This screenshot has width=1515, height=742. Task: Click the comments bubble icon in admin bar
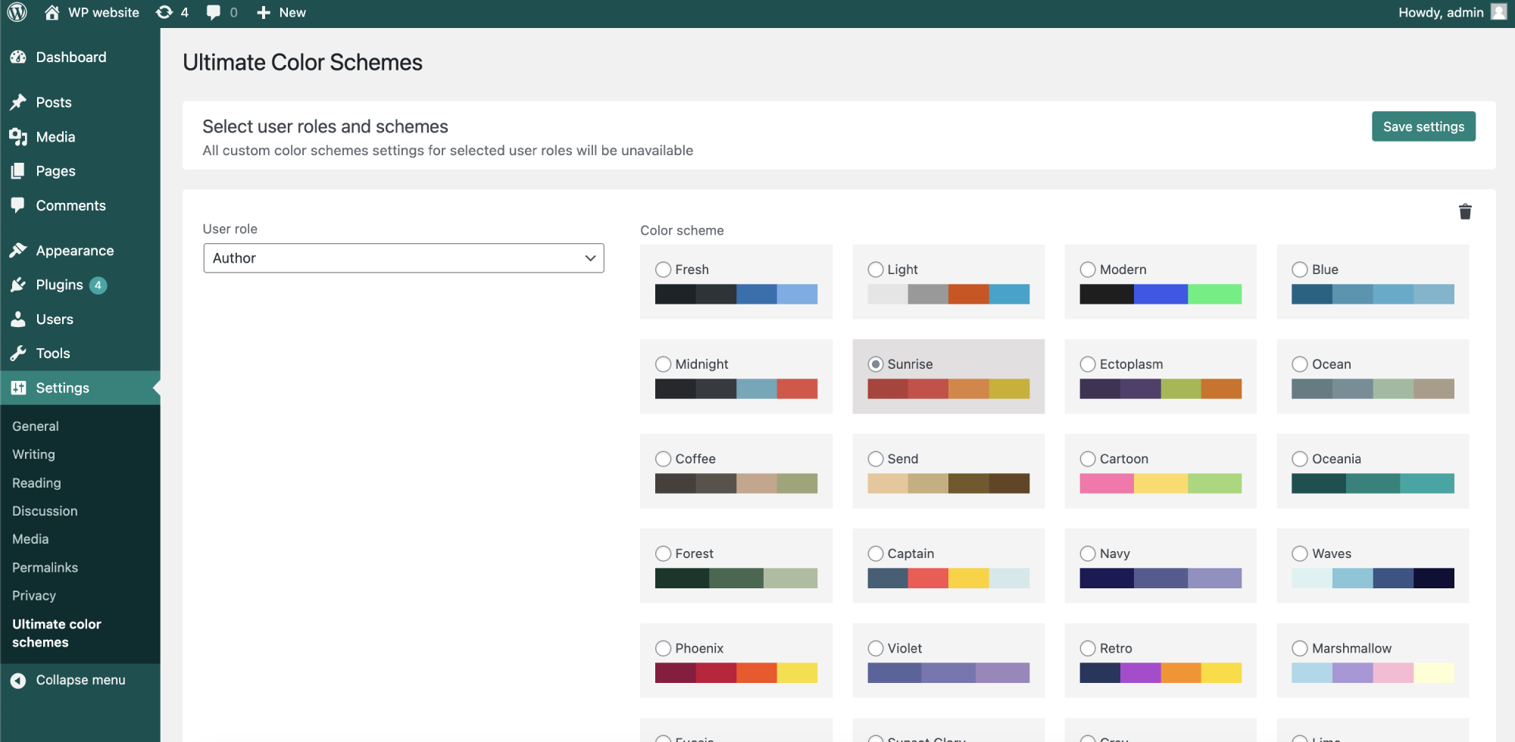click(214, 13)
